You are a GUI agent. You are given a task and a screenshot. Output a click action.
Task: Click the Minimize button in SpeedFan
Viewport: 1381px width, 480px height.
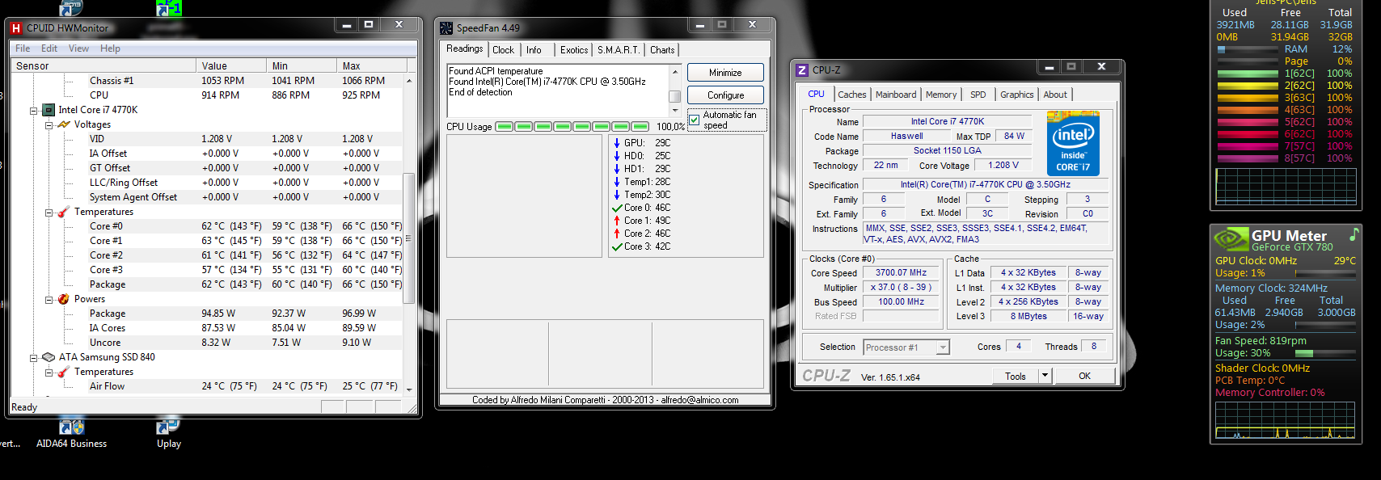click(725, 73)
